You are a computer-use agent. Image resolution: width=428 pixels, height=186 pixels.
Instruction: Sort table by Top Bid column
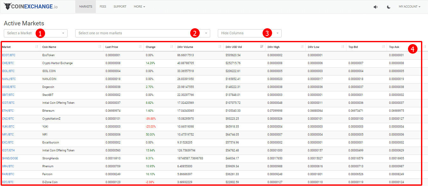tap(366, 47)
